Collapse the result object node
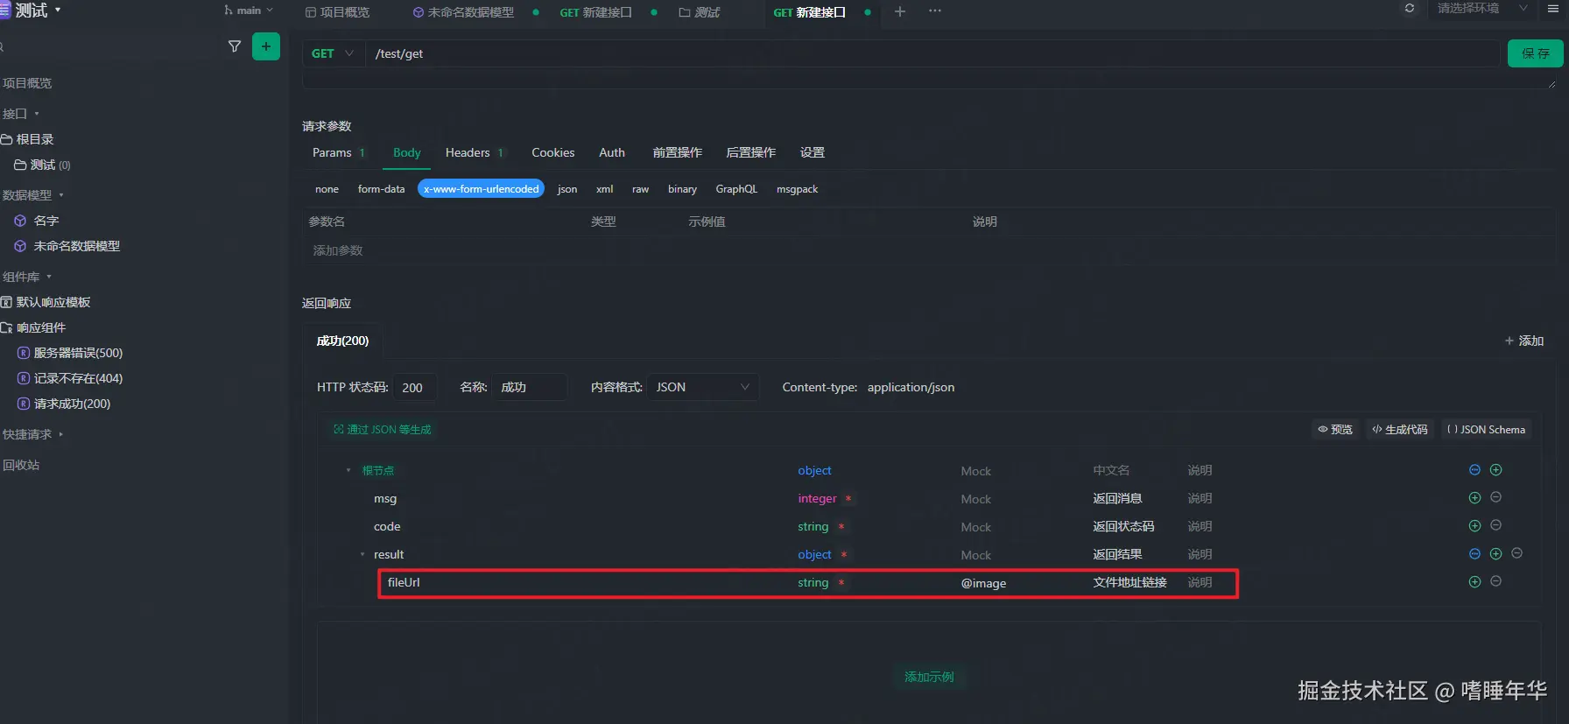Image resolution: width=1569 pixels, height=724 pixels. pos(362,554)
